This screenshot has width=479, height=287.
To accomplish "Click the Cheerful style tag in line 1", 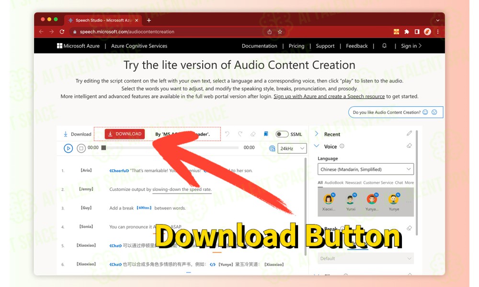I will (119, 171).
